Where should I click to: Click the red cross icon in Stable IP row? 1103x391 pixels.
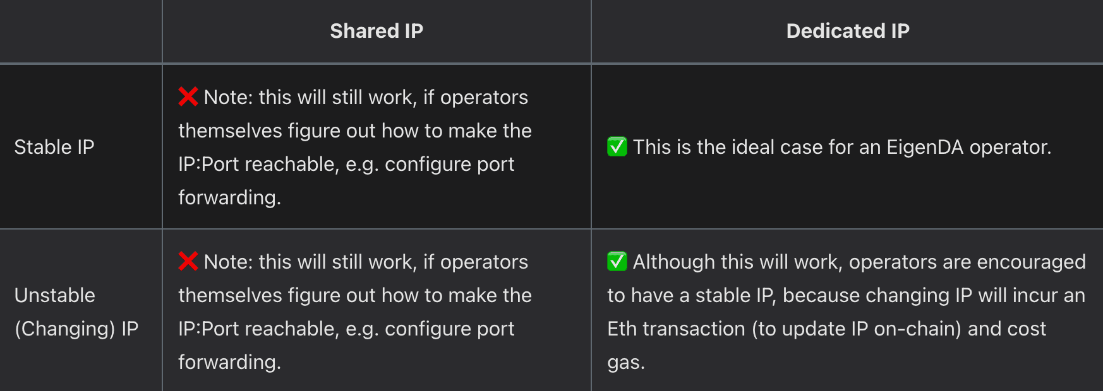(188, 97)
